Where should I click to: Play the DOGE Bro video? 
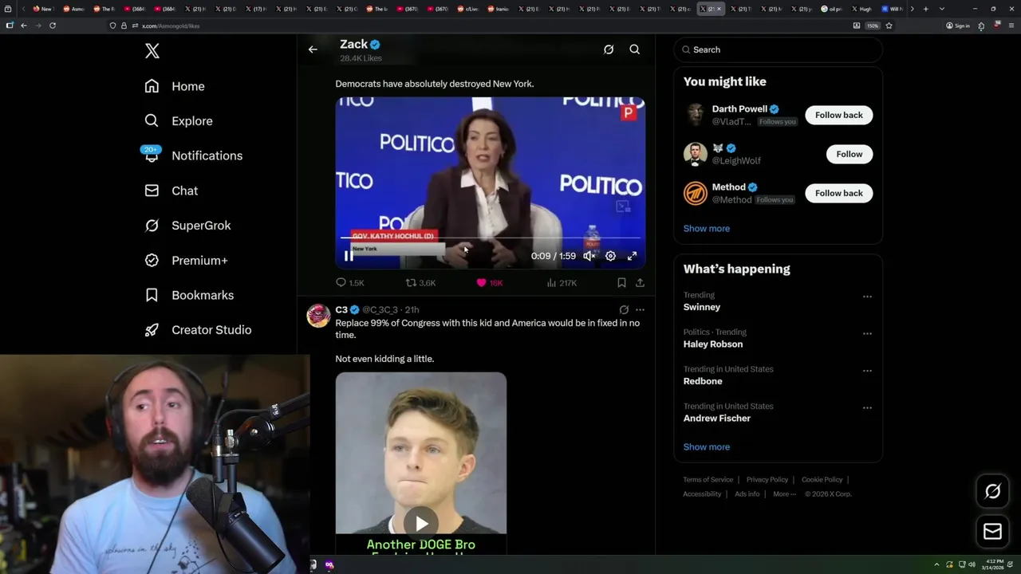(x=420, y=524)
